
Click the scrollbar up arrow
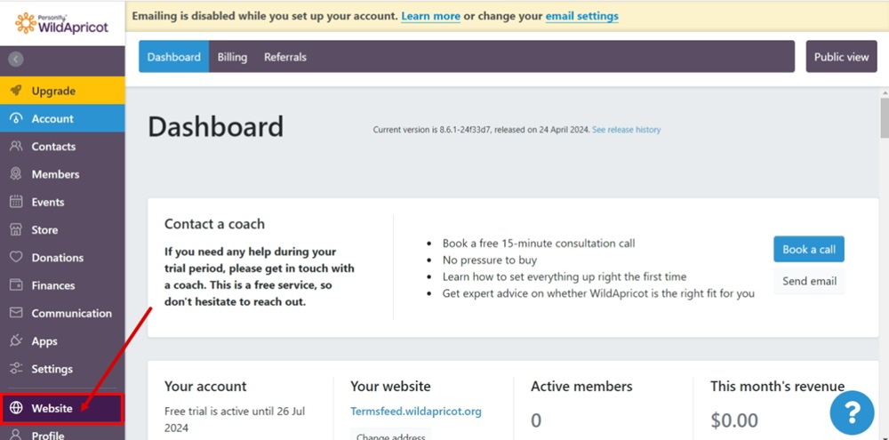point(885,92)
